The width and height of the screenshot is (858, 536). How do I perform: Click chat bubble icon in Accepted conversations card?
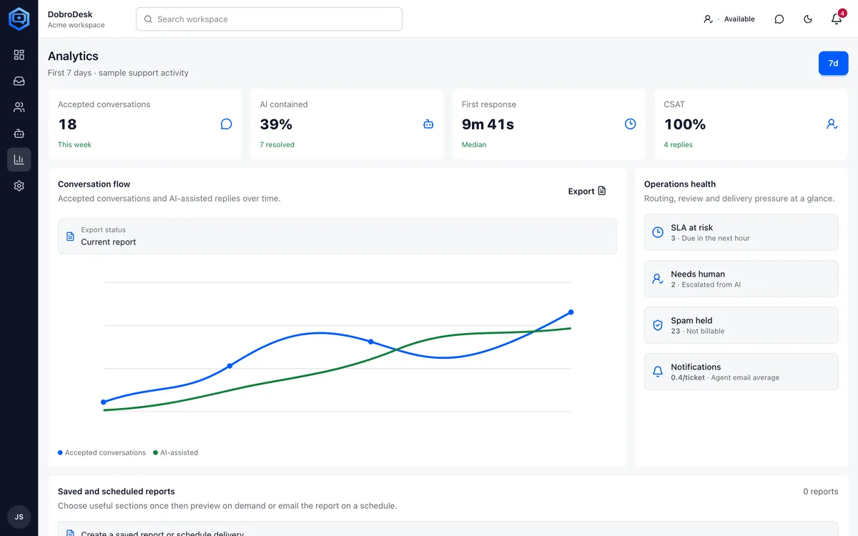[x=226, y=124]
